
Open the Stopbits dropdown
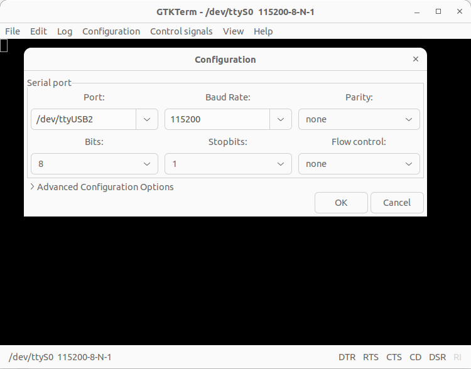(228, 164)
